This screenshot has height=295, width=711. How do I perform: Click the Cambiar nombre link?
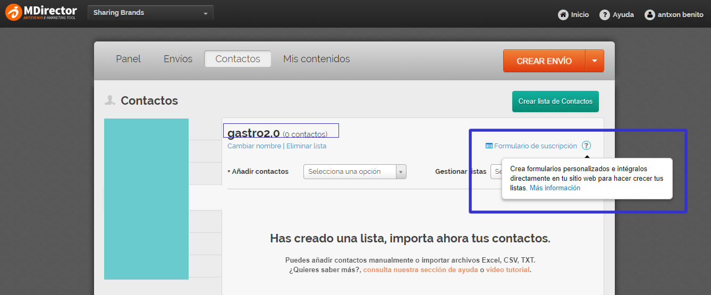[x=254, y=146]
